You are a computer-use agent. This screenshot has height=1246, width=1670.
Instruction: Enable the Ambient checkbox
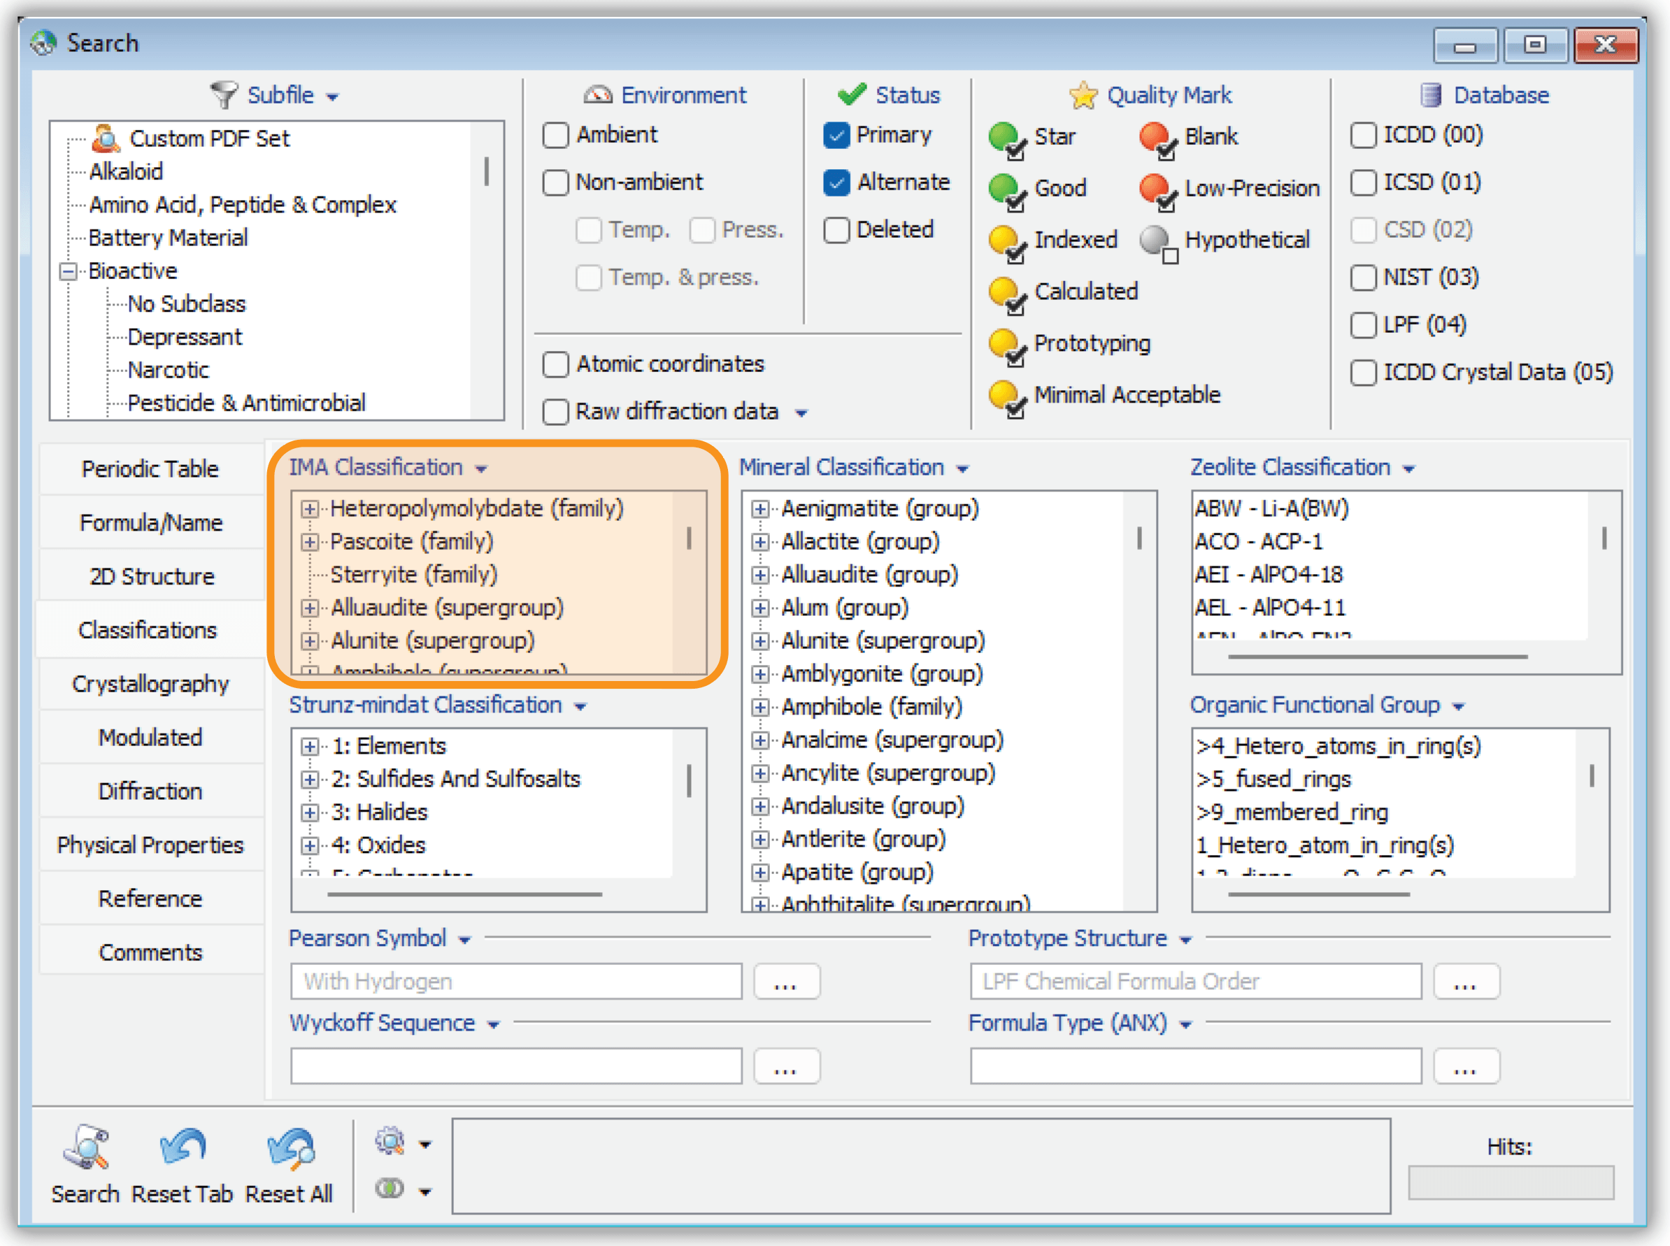pyautogui.click(x=556, y=135)
